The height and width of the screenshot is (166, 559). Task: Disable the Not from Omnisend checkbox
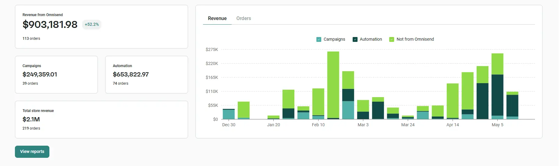pos(392,39)
